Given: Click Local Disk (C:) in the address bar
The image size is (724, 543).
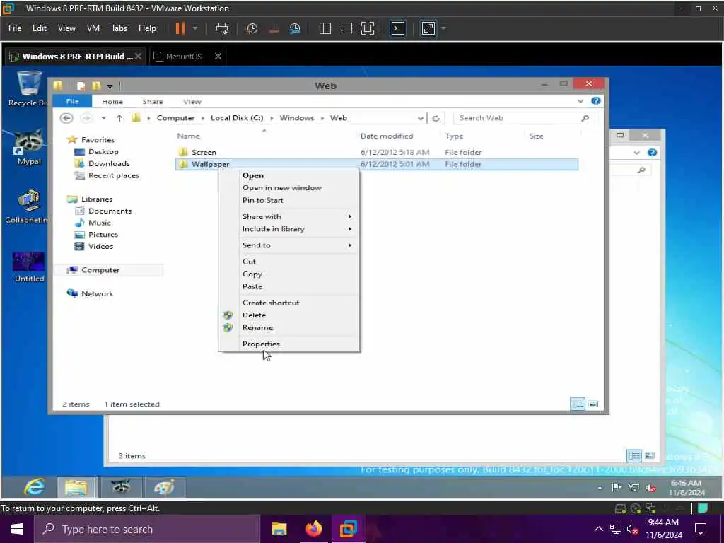Looking at the screenshot, I should point(237,118).
